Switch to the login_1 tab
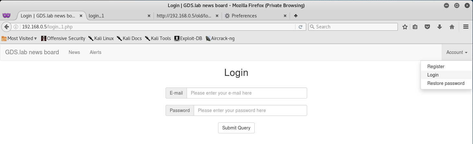 96,15
